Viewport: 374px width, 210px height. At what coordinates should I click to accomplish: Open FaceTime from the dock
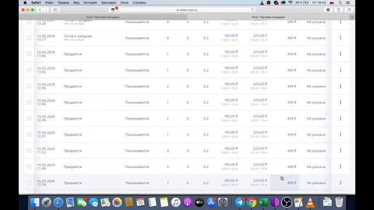coord(82,202)
